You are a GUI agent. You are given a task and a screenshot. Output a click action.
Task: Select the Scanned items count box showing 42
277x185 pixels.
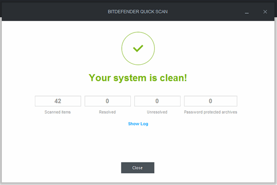pos(58,101)
